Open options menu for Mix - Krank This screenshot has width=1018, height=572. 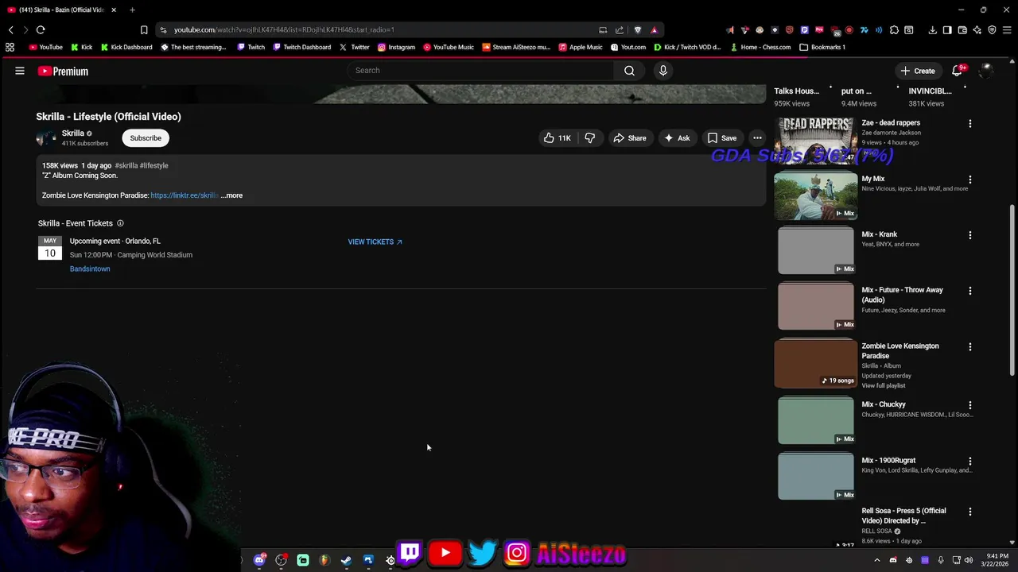[x=970, y=235]
